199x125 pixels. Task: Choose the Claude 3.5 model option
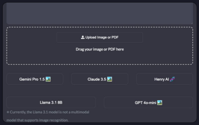99,79
